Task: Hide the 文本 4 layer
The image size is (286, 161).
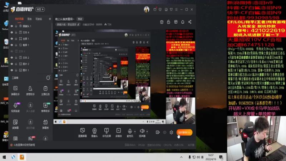Action: [x=12, y=32]
